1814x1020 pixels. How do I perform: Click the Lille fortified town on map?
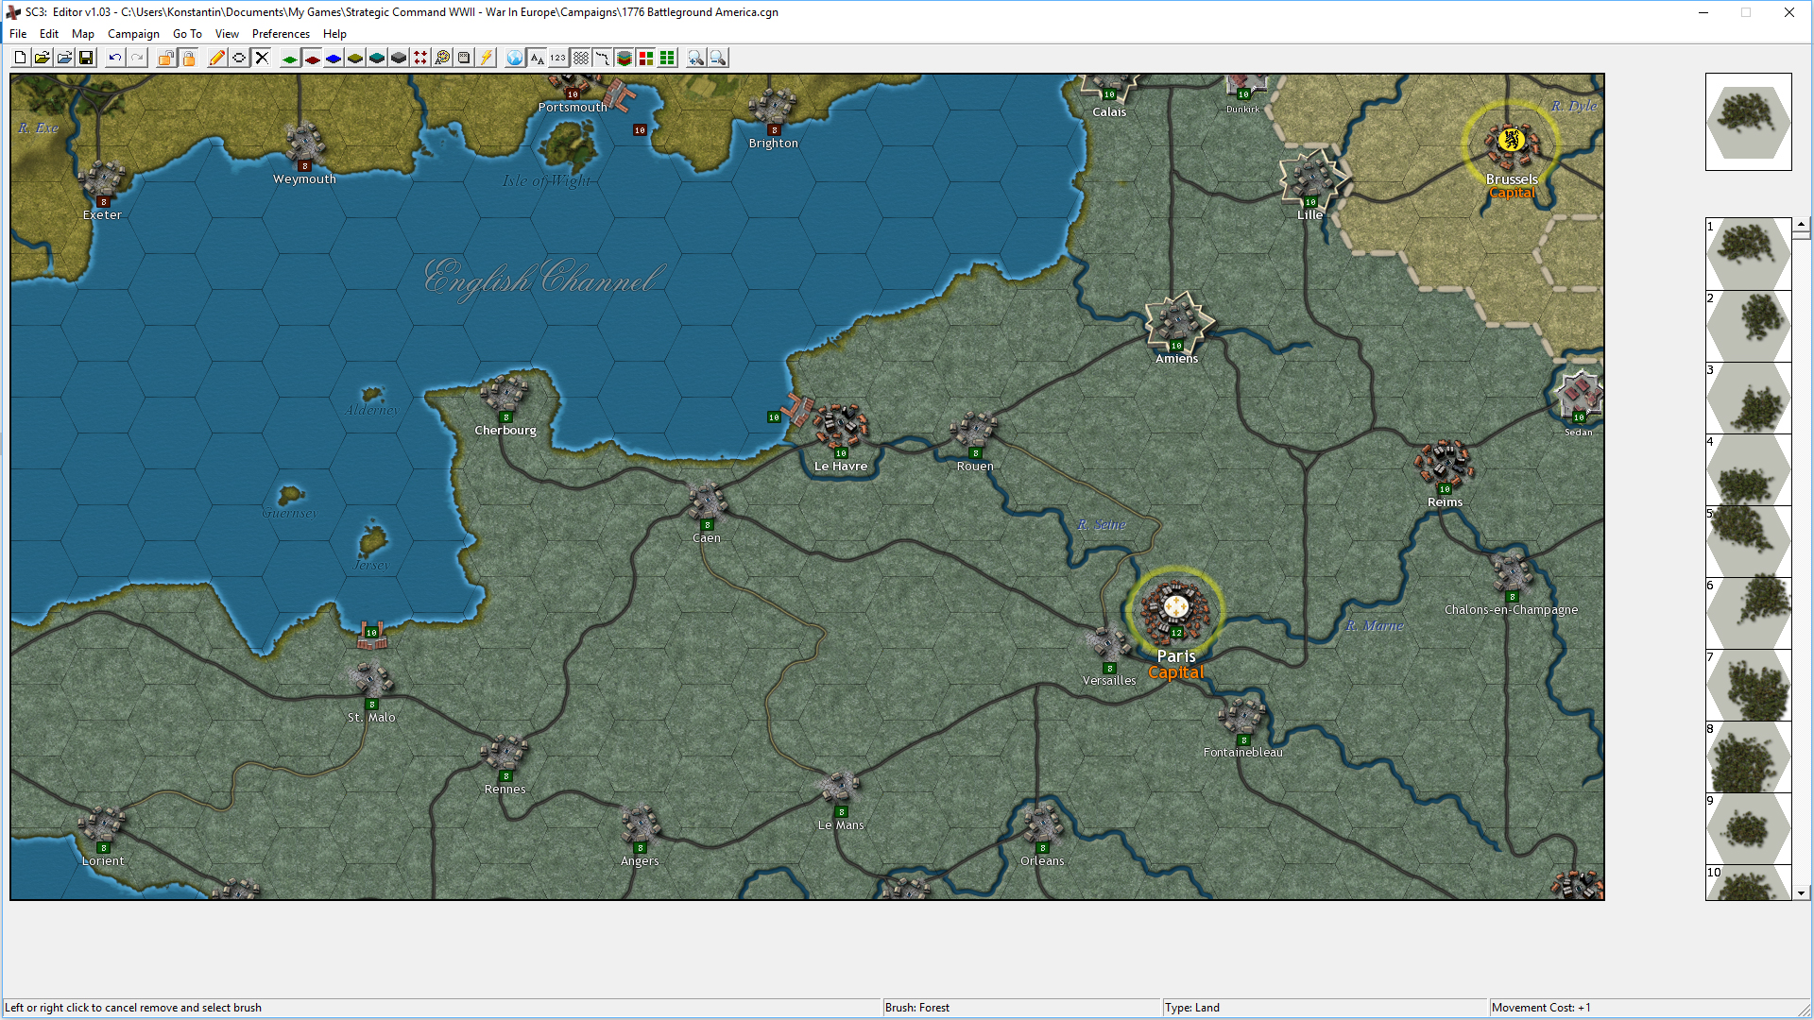coord(1312,178)
